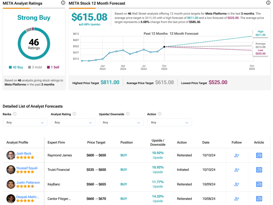
Task: Open article for Cantor Fitzgerald rating
Action: coord(259,199)
